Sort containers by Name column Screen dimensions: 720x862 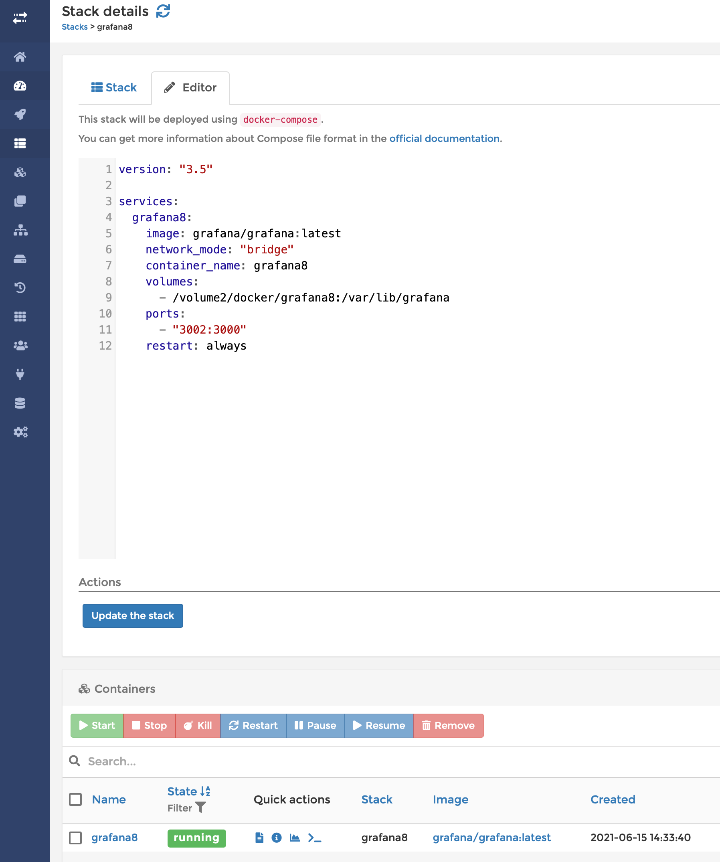tap(109, 799)
